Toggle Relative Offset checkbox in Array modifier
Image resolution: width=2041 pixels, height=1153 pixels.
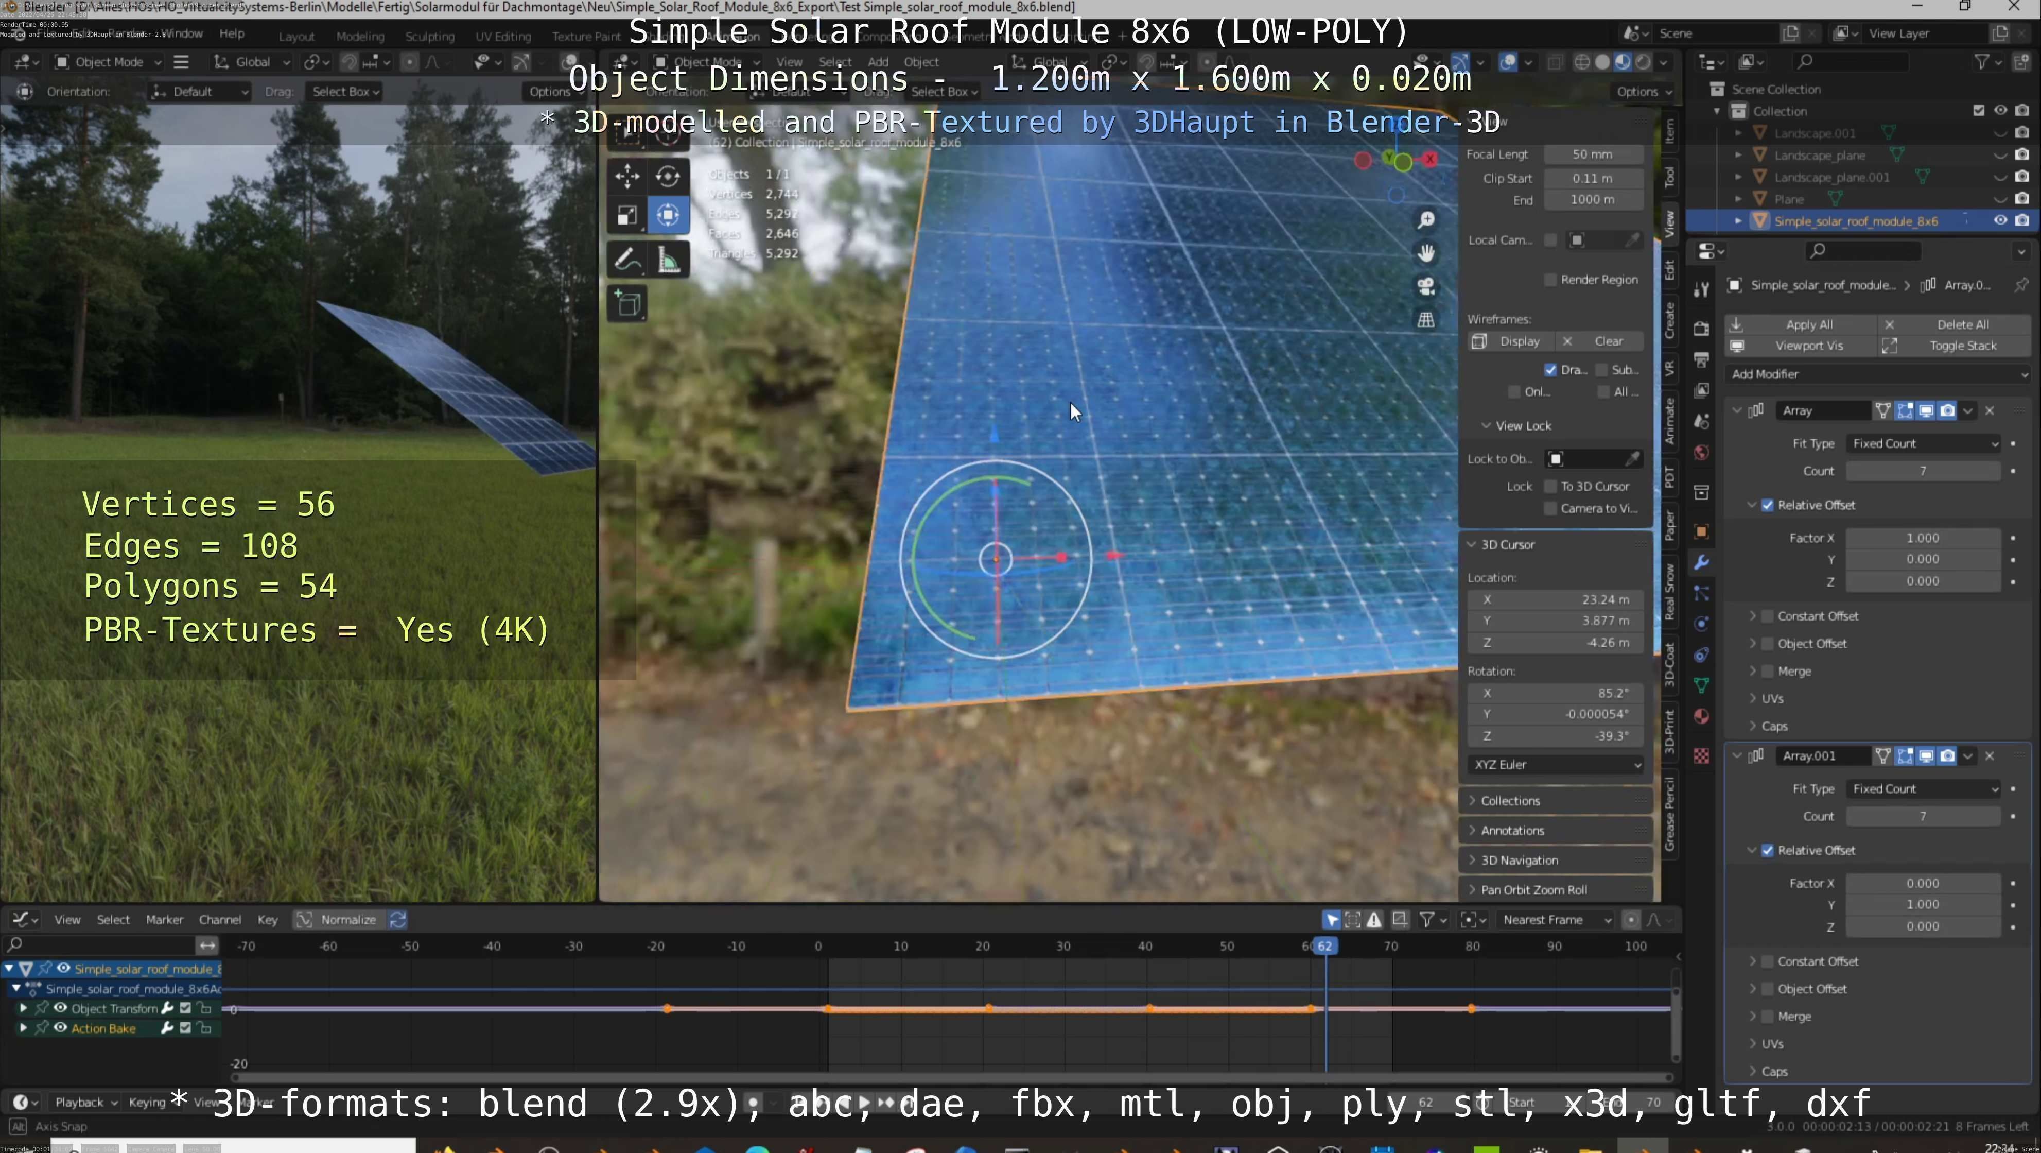point(1768,505)
